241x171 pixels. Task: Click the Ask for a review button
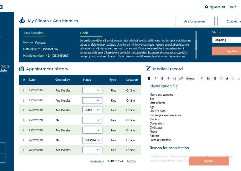[195, 22]
